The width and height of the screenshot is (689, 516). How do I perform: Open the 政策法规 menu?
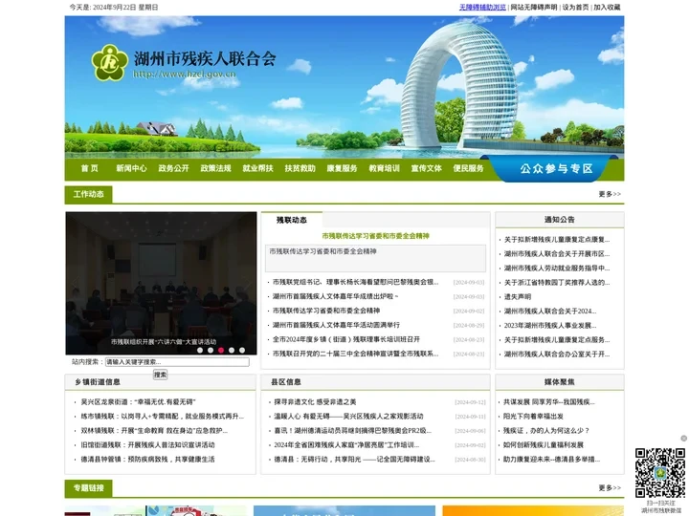coord(215,168)
